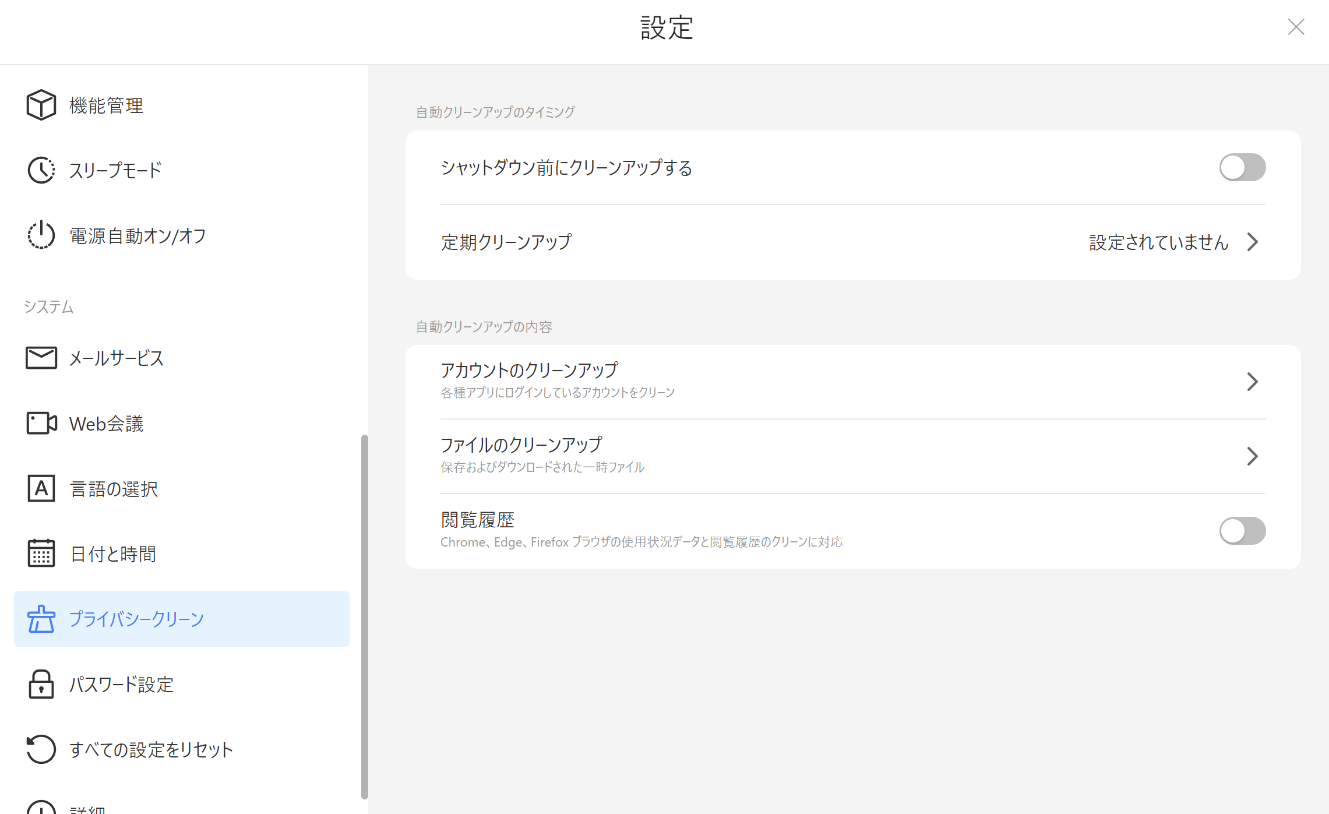The image size is (1329, 814).
Task: Enable シャットダウン前にクリーンアップする toggle
Action: click(1242, 168)
